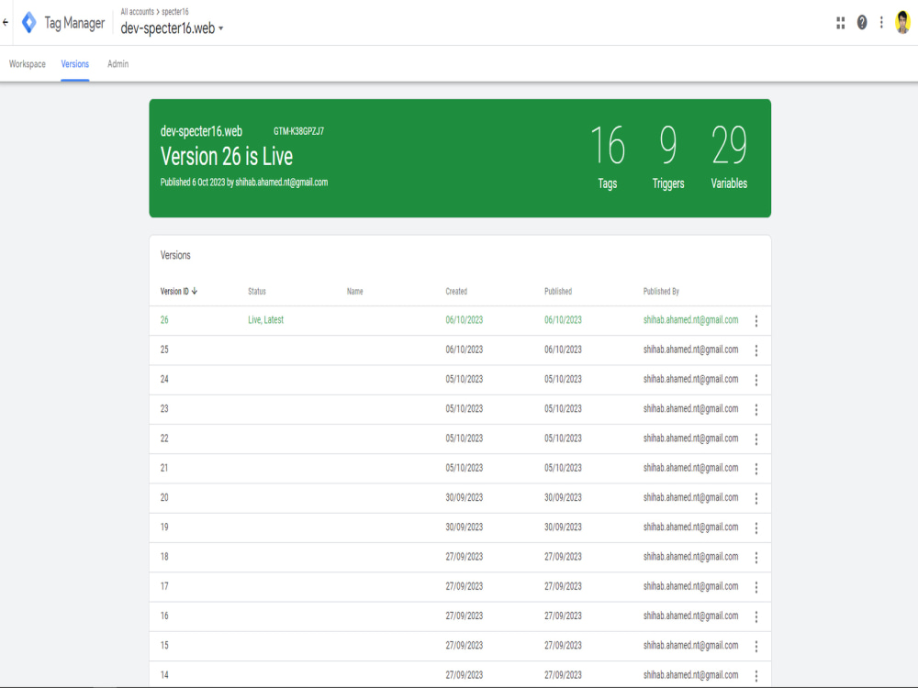
Task: Click the back arrow beside Tag Manager
Action: click(8, 22)
